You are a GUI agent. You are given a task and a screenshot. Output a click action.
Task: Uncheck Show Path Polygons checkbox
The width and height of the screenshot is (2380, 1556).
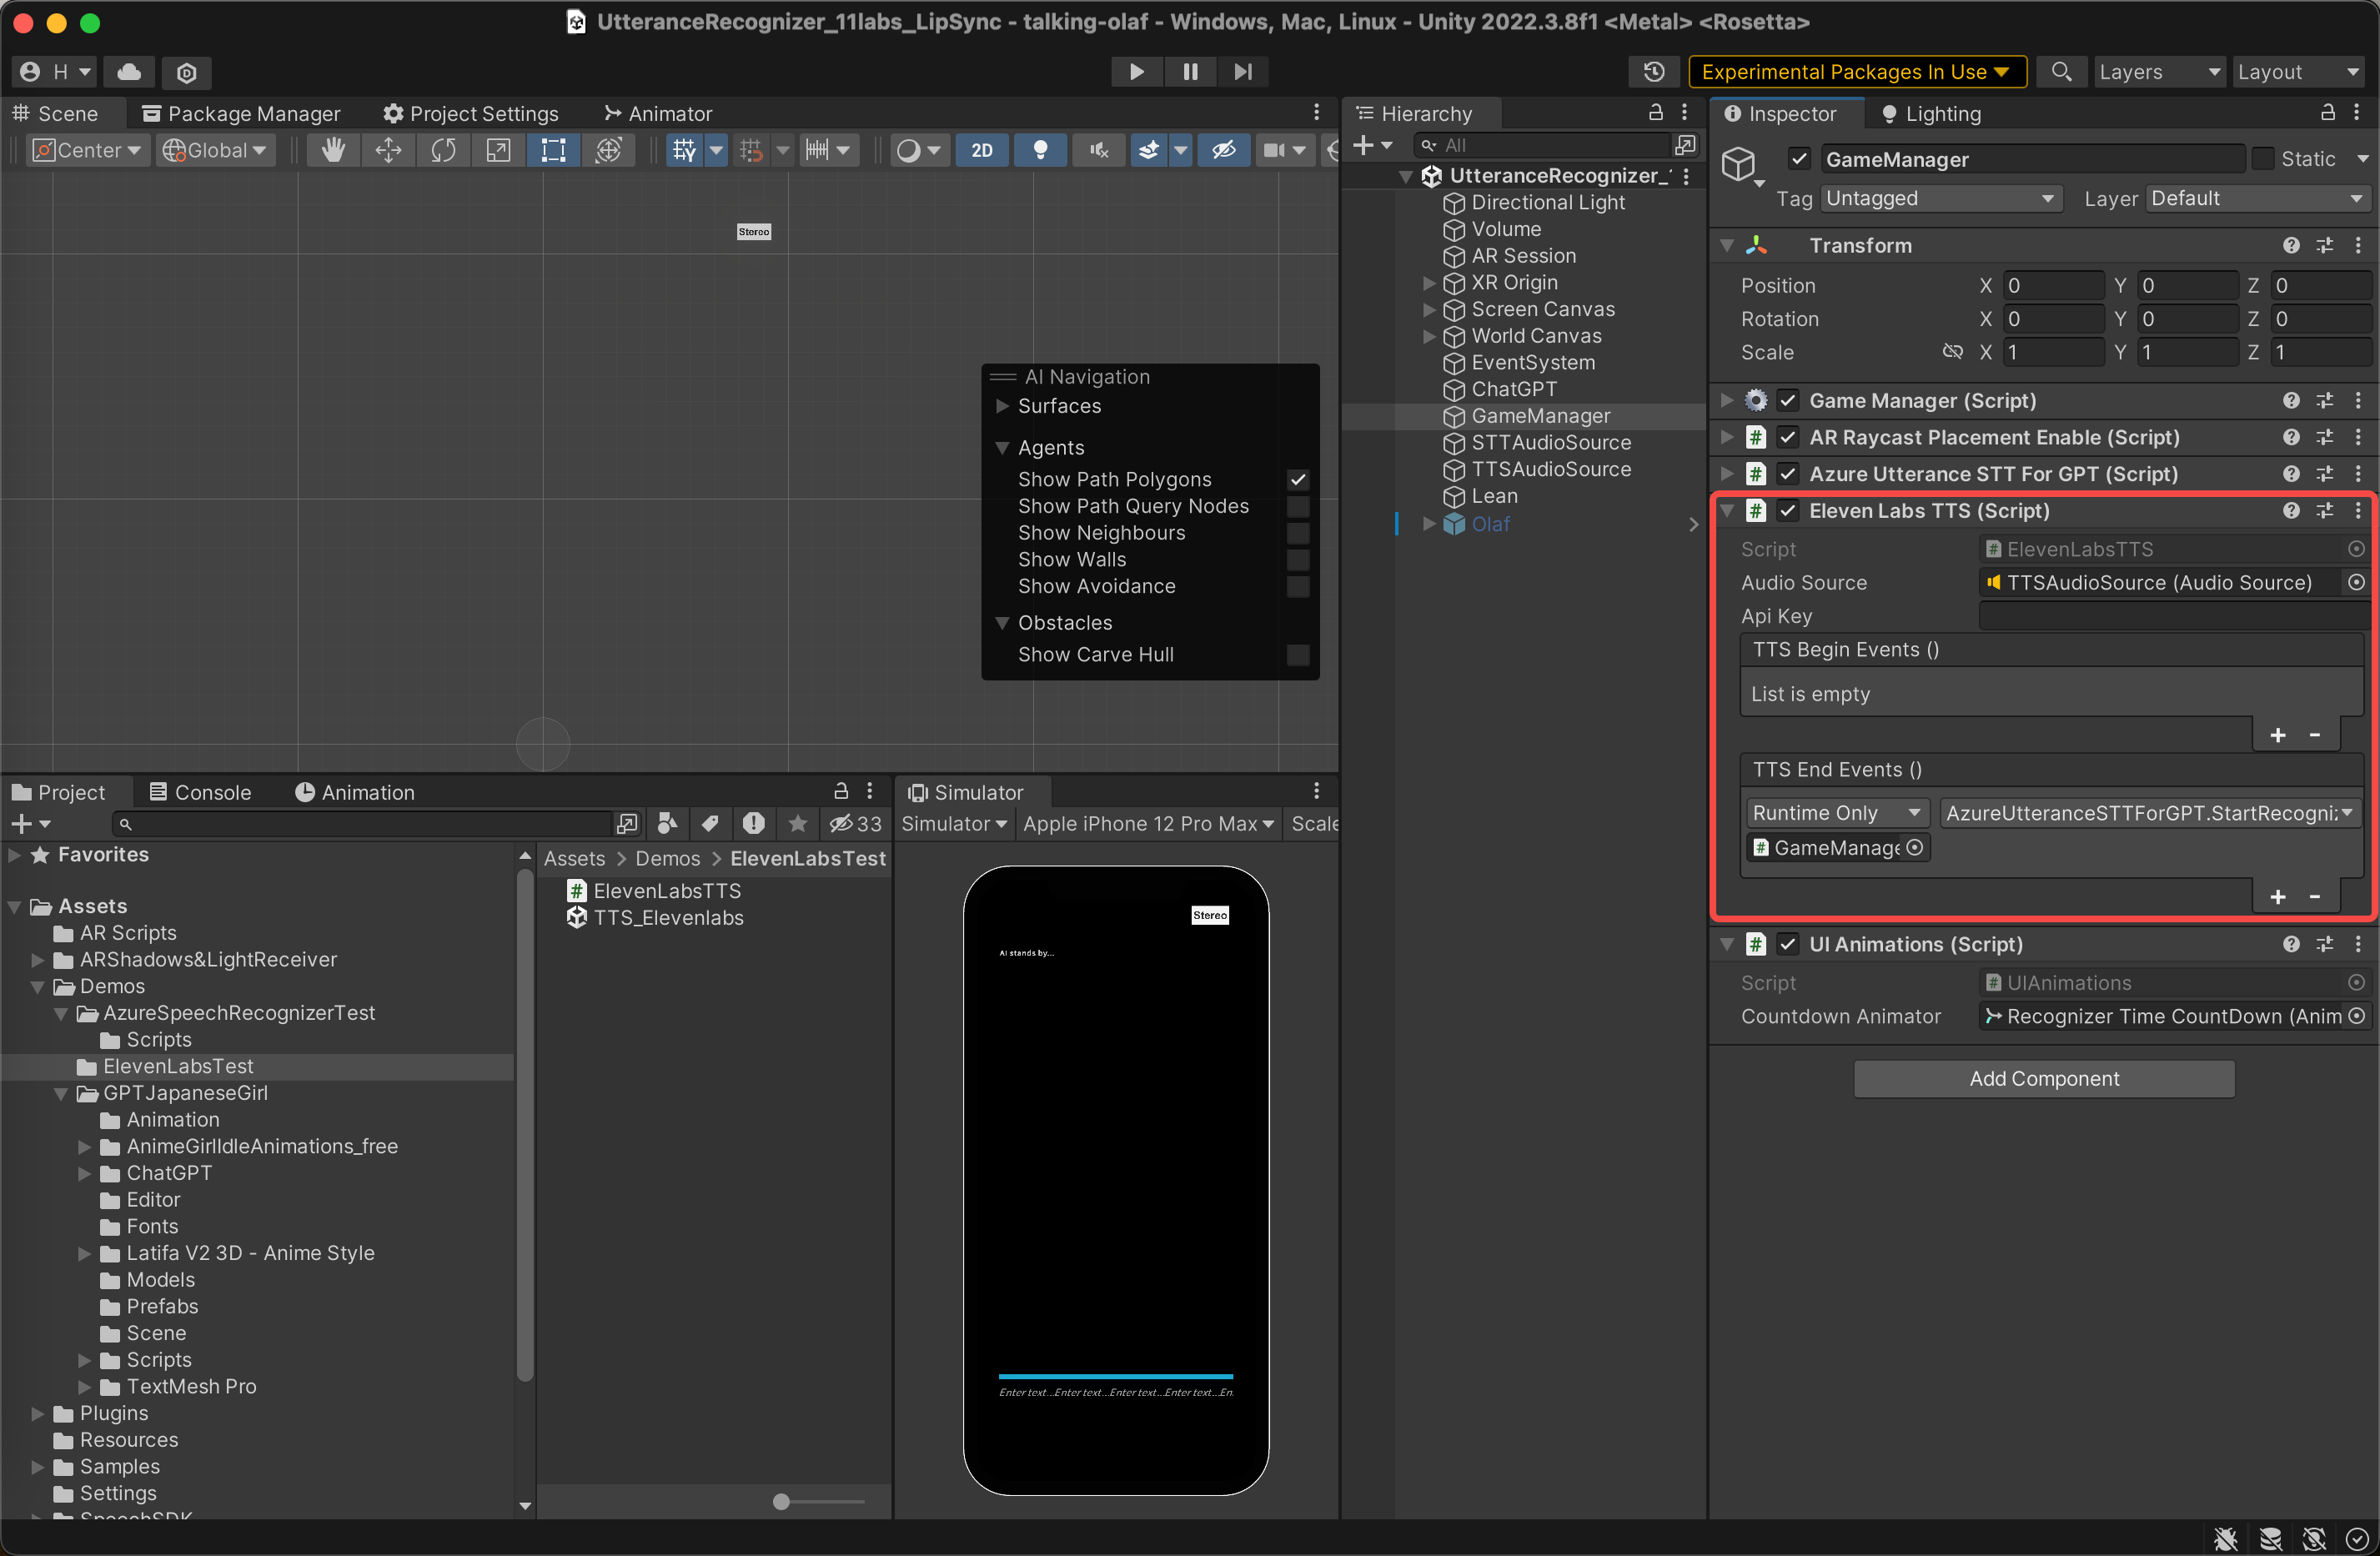(1297, 480)
